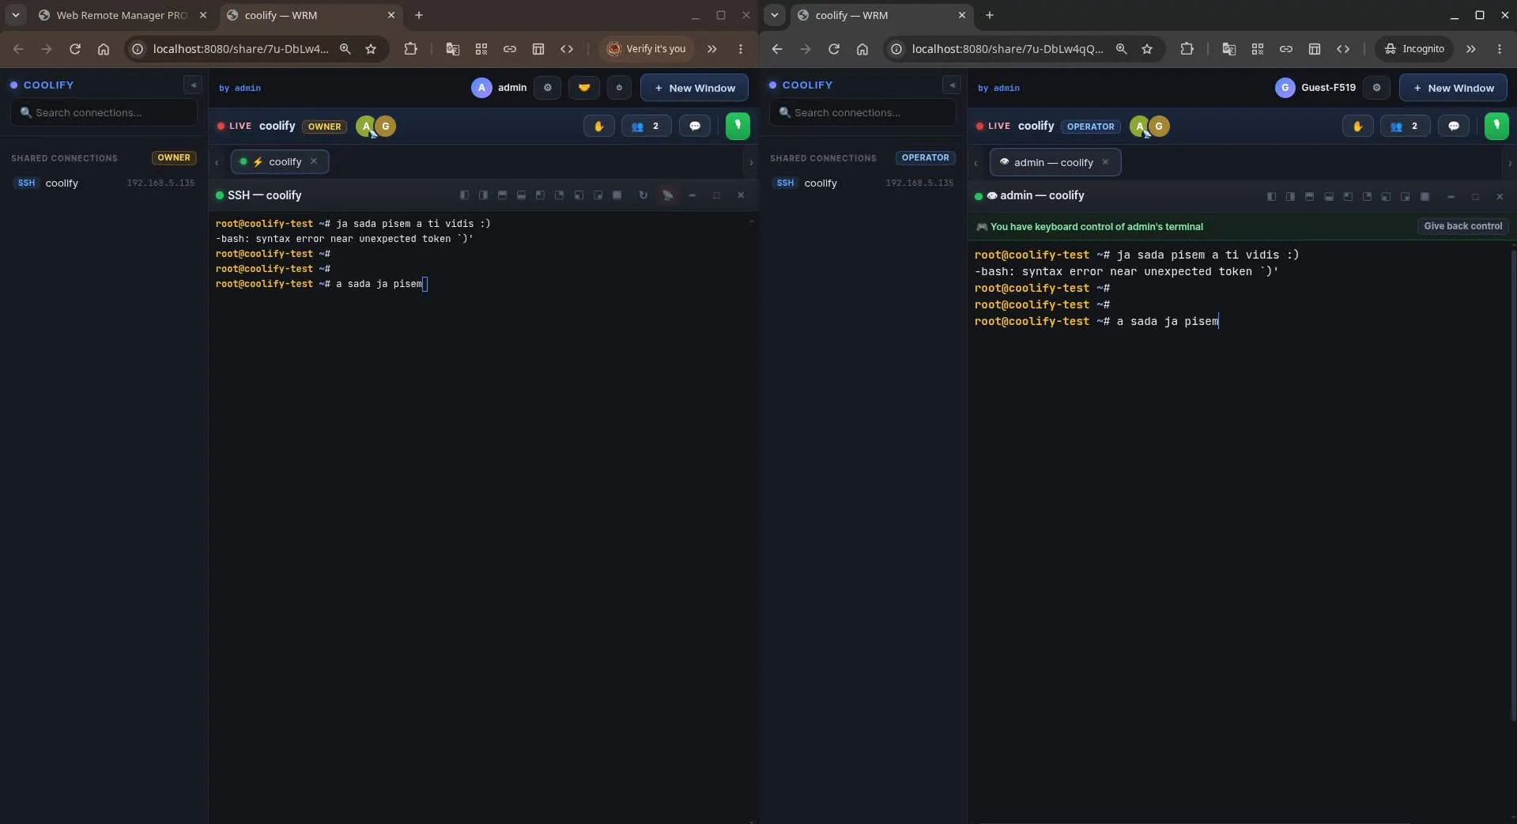Image resolution: width=1517 pixels, height=824 pixels.
Task: Snap SSH coolify panel to left half
Action: coord(464,195)
